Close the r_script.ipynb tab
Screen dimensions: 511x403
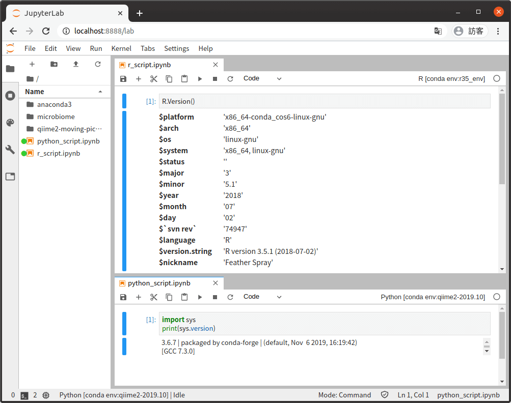pyautogui.click(x=216, y=65)
